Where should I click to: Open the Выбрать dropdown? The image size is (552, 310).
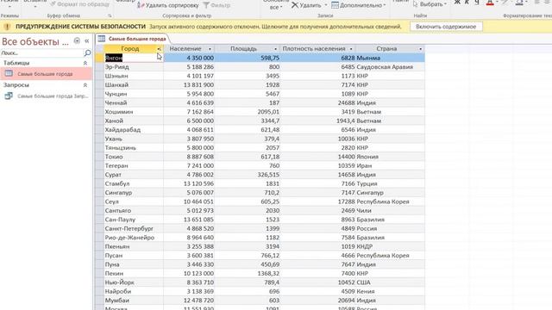[x=430, y=4]
